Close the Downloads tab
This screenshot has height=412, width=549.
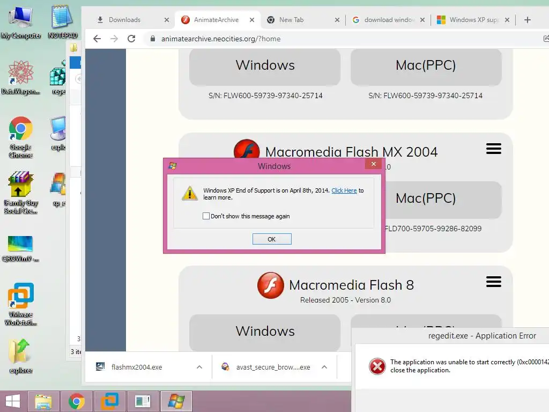(x=167, y=20)
